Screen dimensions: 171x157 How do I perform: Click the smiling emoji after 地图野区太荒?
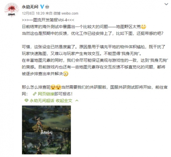(143, 27)
